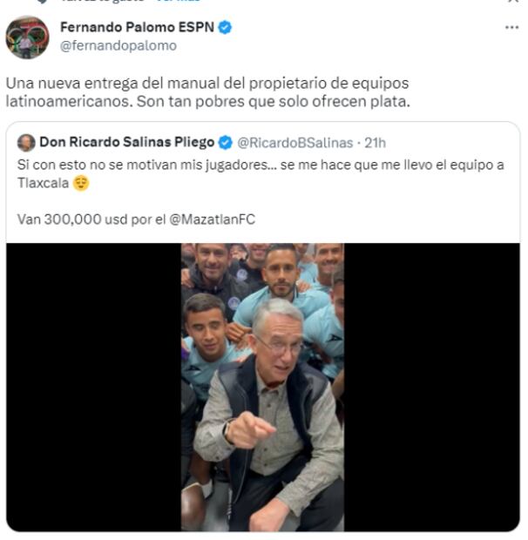Open the quoted tweet text about motivating players
This screenshot has width=528, height=540.
[x=261, y=174]
